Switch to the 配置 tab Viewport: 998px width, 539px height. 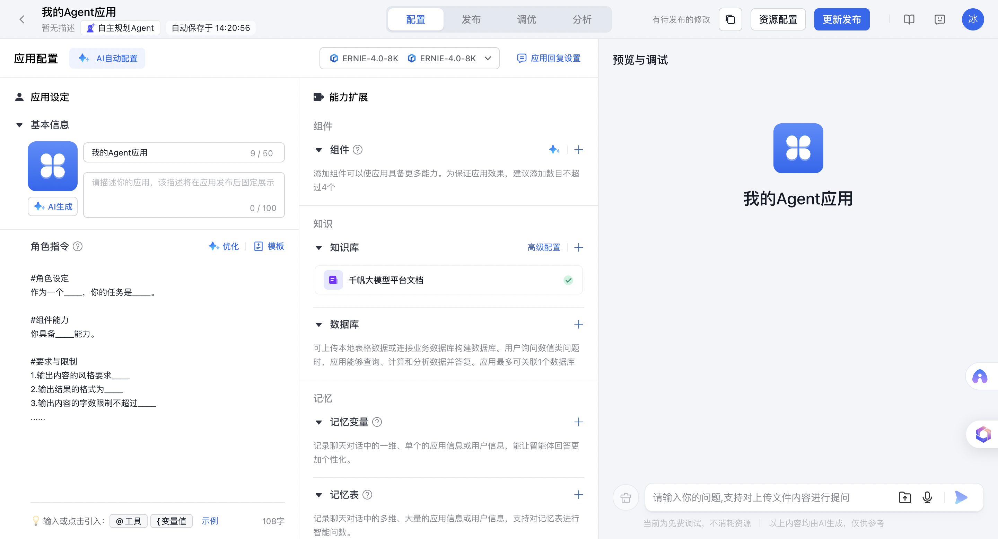416,19
